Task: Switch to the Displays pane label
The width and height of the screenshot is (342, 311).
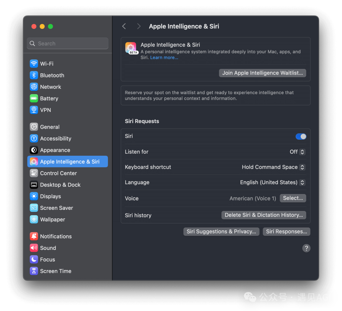Action: (x=51, y=196)
